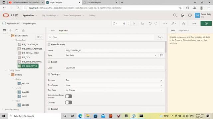The height and width of the screenshot is (119, 213).
Task: Open the Quick Pick list icon beside Type
Action: [161, 55]
